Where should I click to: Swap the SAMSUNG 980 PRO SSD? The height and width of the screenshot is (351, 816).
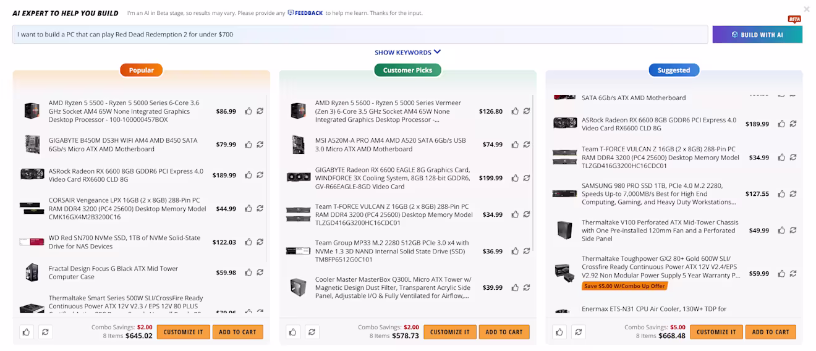793,193
